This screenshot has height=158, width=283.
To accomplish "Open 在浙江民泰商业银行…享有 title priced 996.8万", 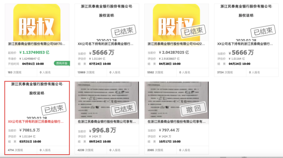I will click(x=107, y=122).
